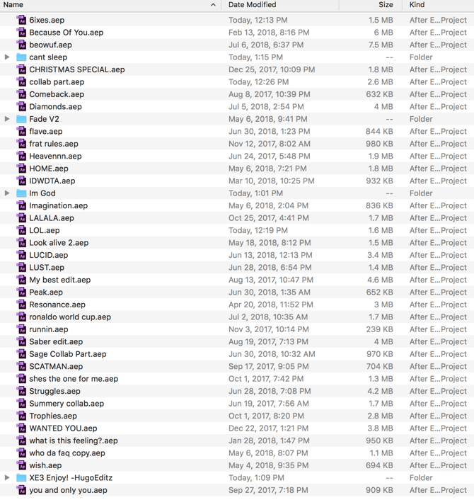The height and width of the screenshot is (500, 474).
Task: Click the 3.8 MB size of WANTED YOU.aep
Action: click(381, 428)
